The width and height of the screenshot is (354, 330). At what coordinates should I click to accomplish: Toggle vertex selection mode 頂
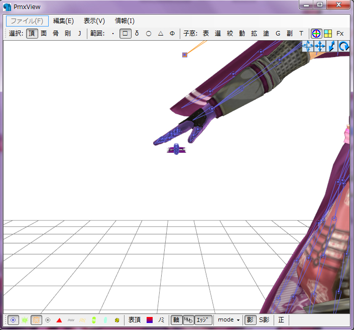click(x=32, y=34)
